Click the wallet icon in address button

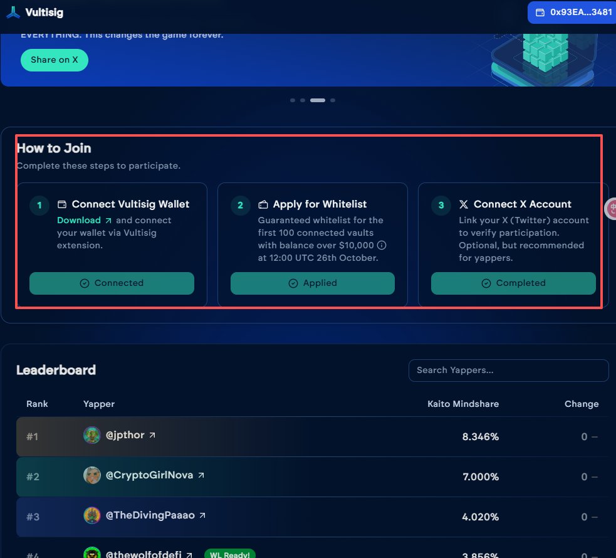pyautogui.click(x=540, y=13)
